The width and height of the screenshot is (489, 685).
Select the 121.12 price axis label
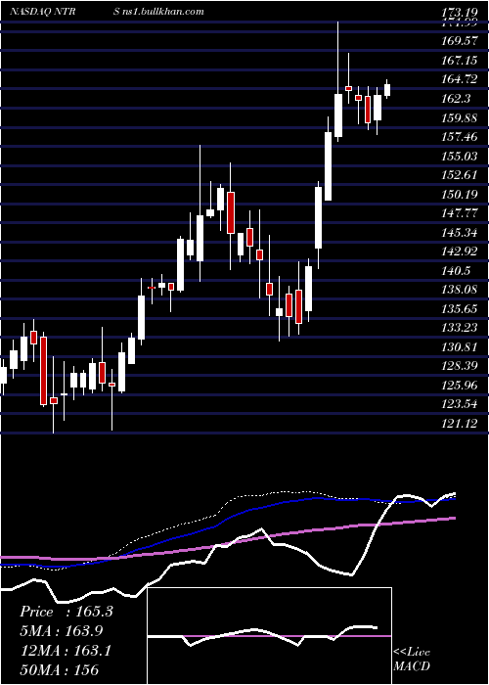461,424
